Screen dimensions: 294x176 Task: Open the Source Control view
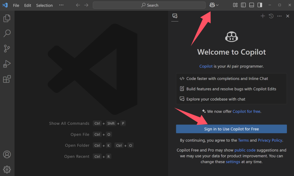tap(7, 48)
